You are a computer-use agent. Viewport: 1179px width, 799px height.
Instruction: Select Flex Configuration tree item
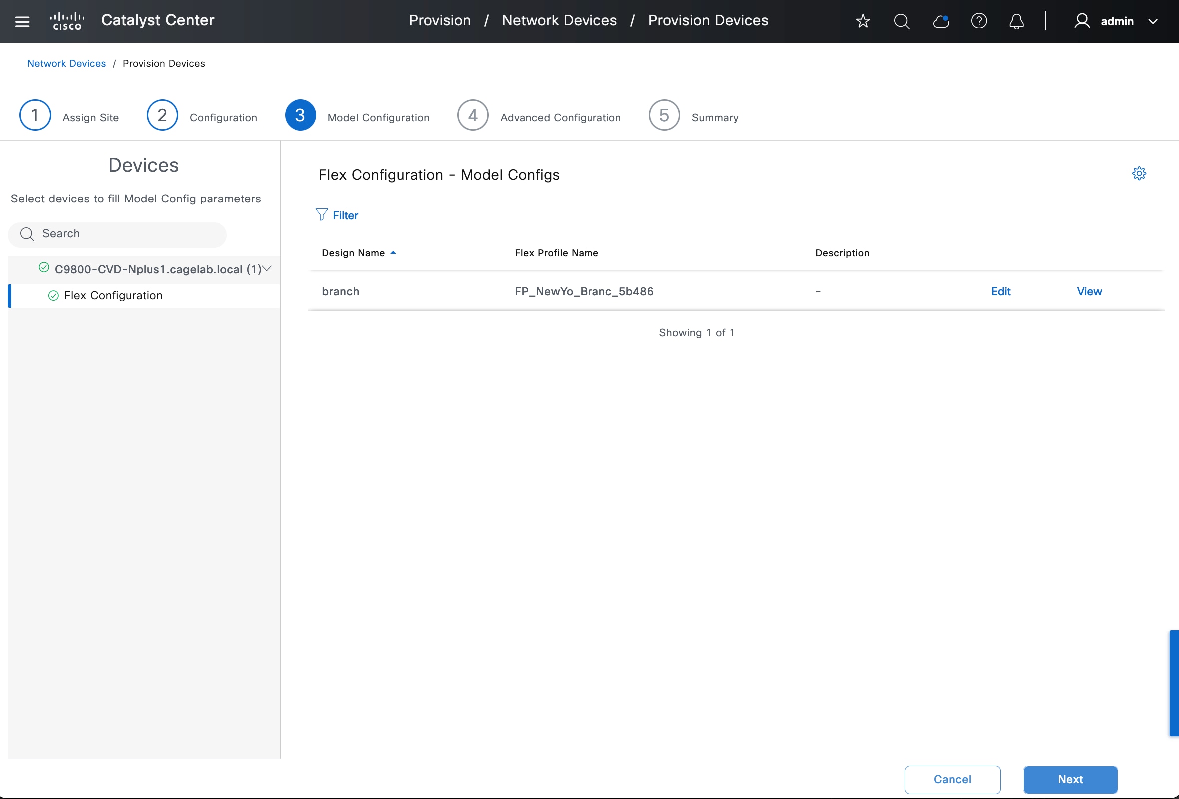(x=113, y=296)
